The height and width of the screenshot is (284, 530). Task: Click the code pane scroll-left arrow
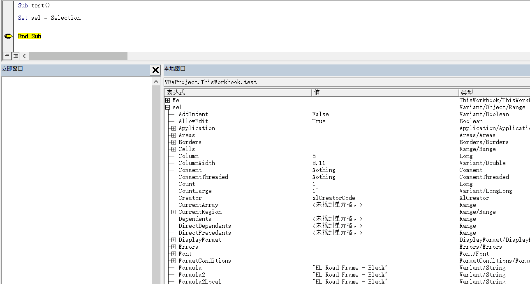[24, 56]
